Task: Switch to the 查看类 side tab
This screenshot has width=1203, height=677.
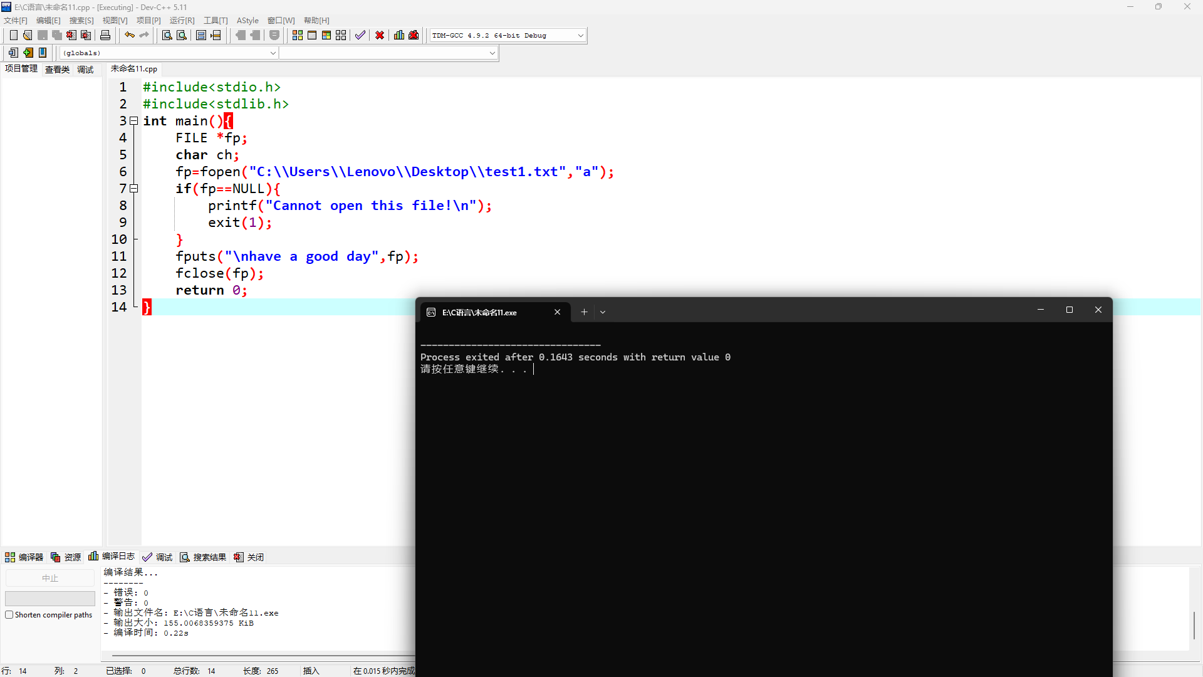Action: [x=57, y=70]
